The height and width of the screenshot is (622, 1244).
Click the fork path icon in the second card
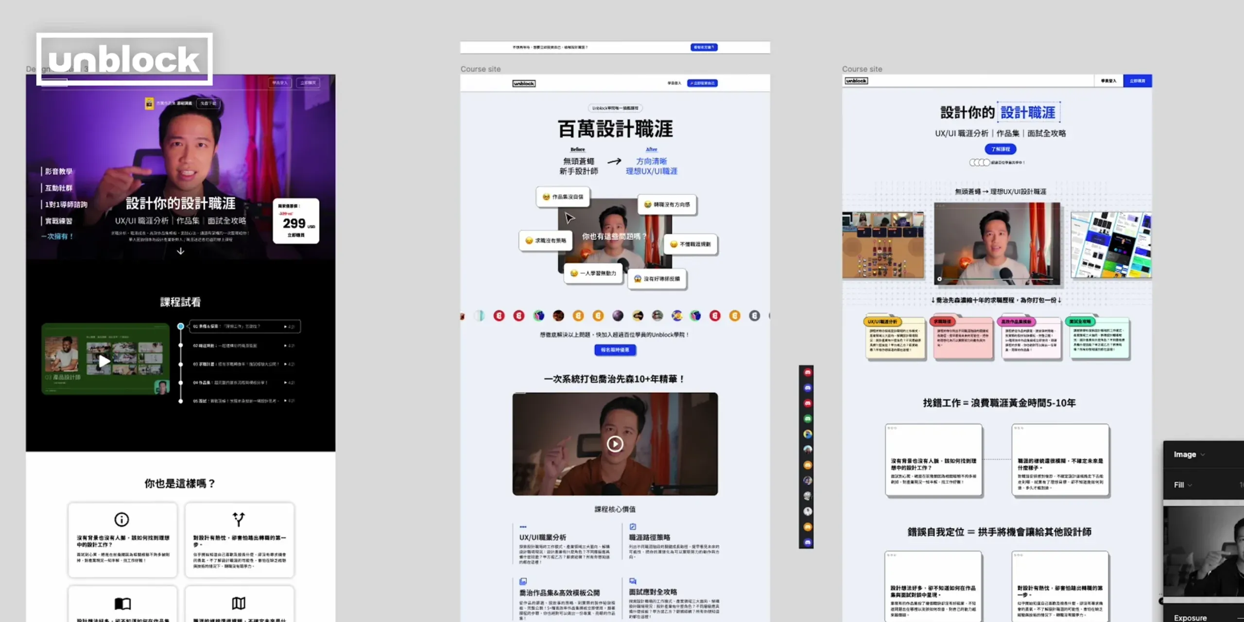[x=239, y=519]
